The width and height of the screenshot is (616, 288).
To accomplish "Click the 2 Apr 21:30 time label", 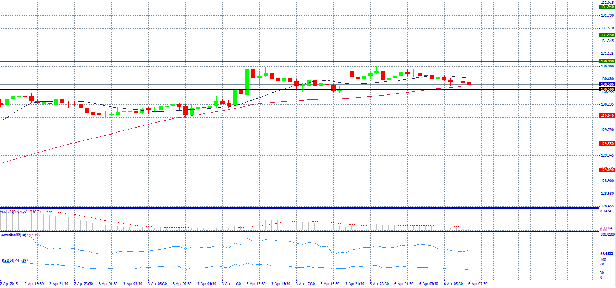I will 59,284.
